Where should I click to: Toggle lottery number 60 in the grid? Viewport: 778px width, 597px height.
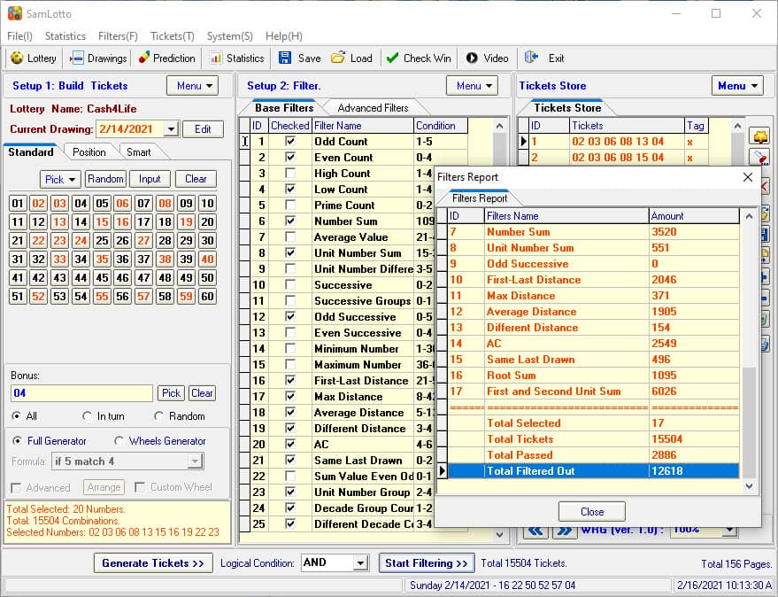click(x=207, y=297)
